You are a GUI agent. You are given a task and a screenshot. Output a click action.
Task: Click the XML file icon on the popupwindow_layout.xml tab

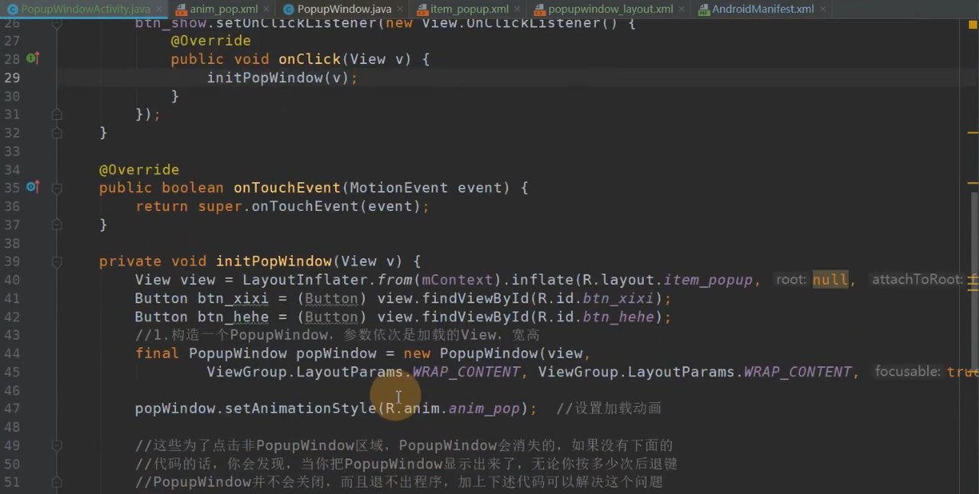coord(540,9)
